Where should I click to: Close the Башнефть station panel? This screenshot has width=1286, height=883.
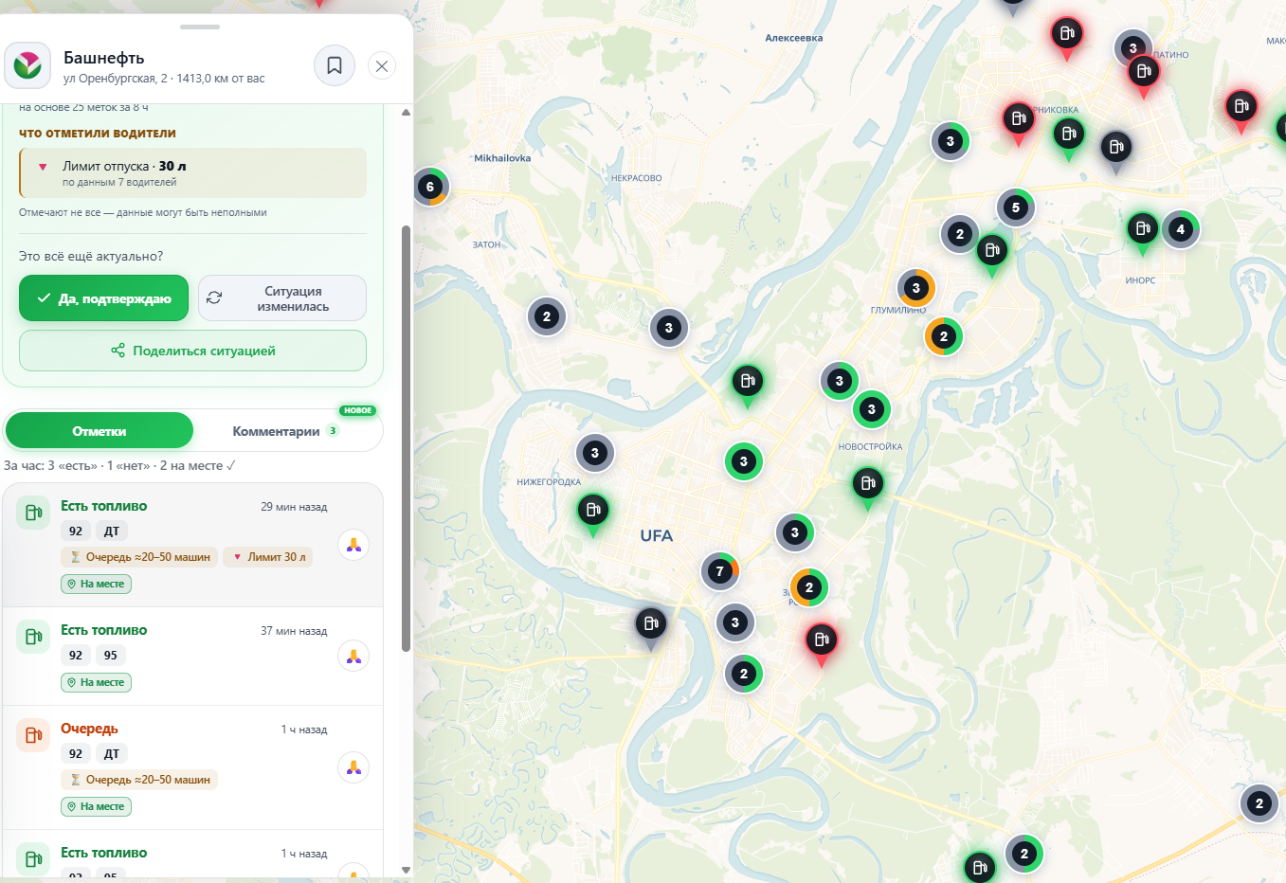pos(382,65)
